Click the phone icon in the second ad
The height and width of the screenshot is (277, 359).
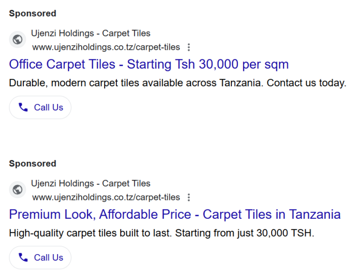[23, 257]
